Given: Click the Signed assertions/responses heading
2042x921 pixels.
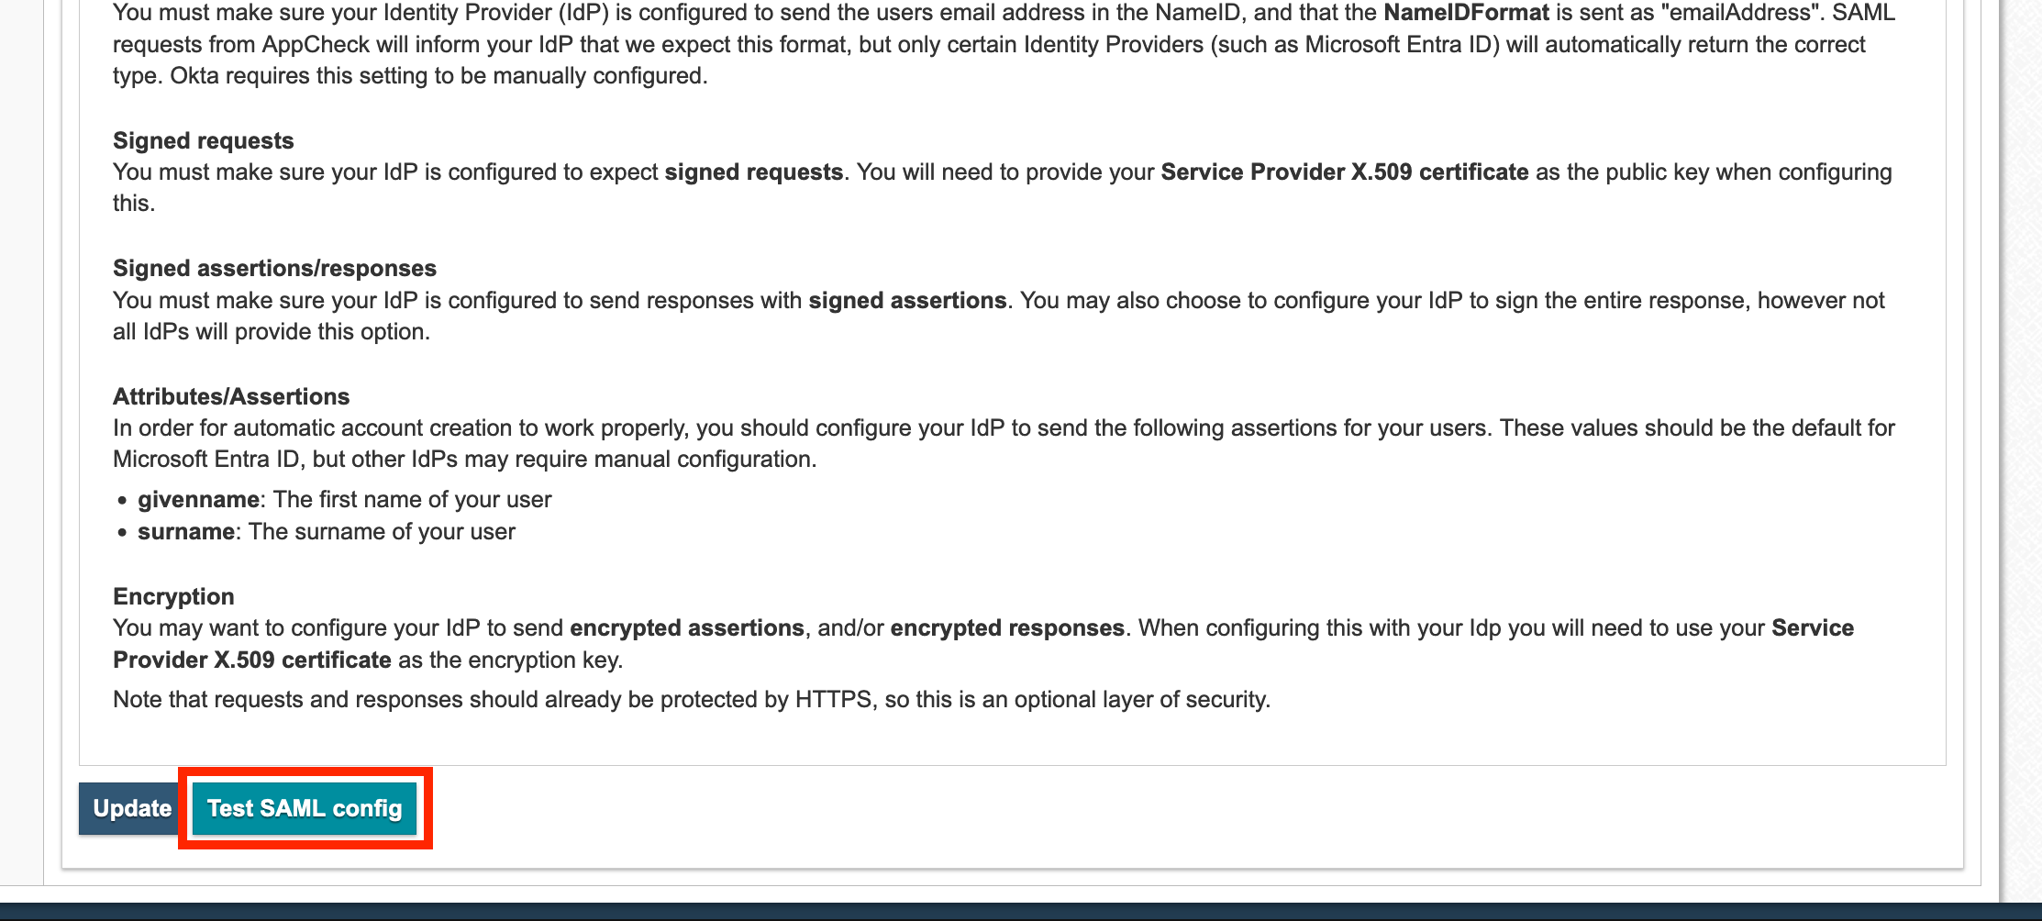Looking at the screenshot, I should tap(273, 268).
